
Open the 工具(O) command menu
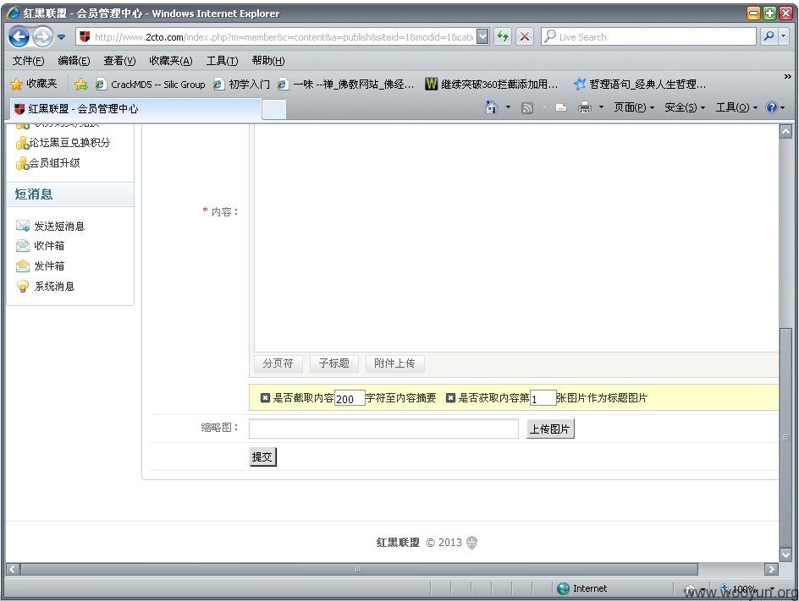coord(736,107)
